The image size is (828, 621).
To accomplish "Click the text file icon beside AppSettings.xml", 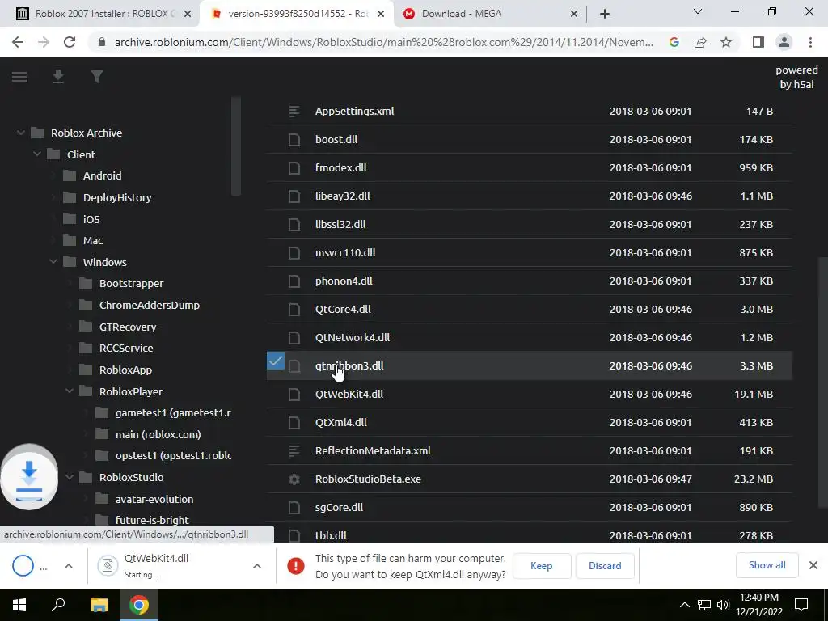I will tap(294, 112).
